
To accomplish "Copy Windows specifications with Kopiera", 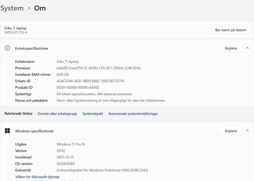I will click(231, 131).
